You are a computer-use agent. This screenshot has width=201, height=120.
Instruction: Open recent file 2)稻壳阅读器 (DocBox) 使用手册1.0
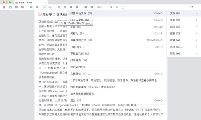coord(116,87)
